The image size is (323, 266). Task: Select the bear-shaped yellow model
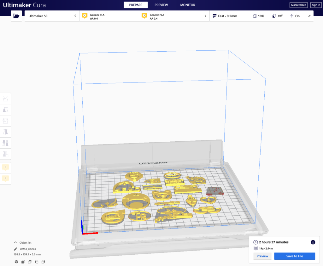162,195
